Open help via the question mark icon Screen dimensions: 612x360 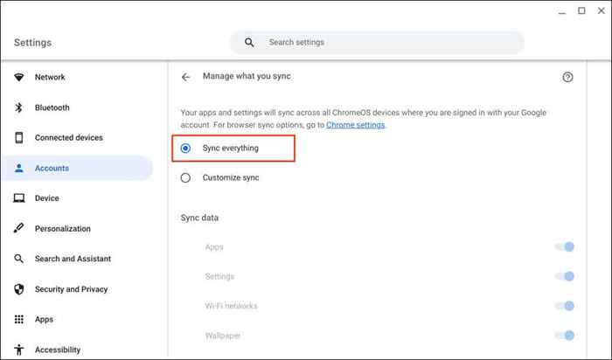pos(567,77)
